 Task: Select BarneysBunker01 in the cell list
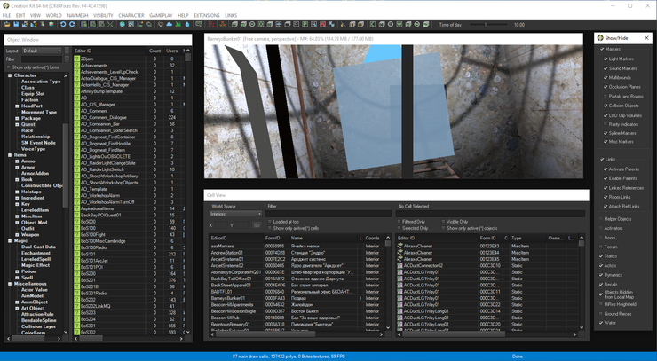(227, 300)
